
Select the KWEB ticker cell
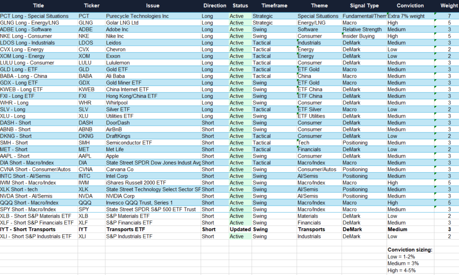[91, 89]
